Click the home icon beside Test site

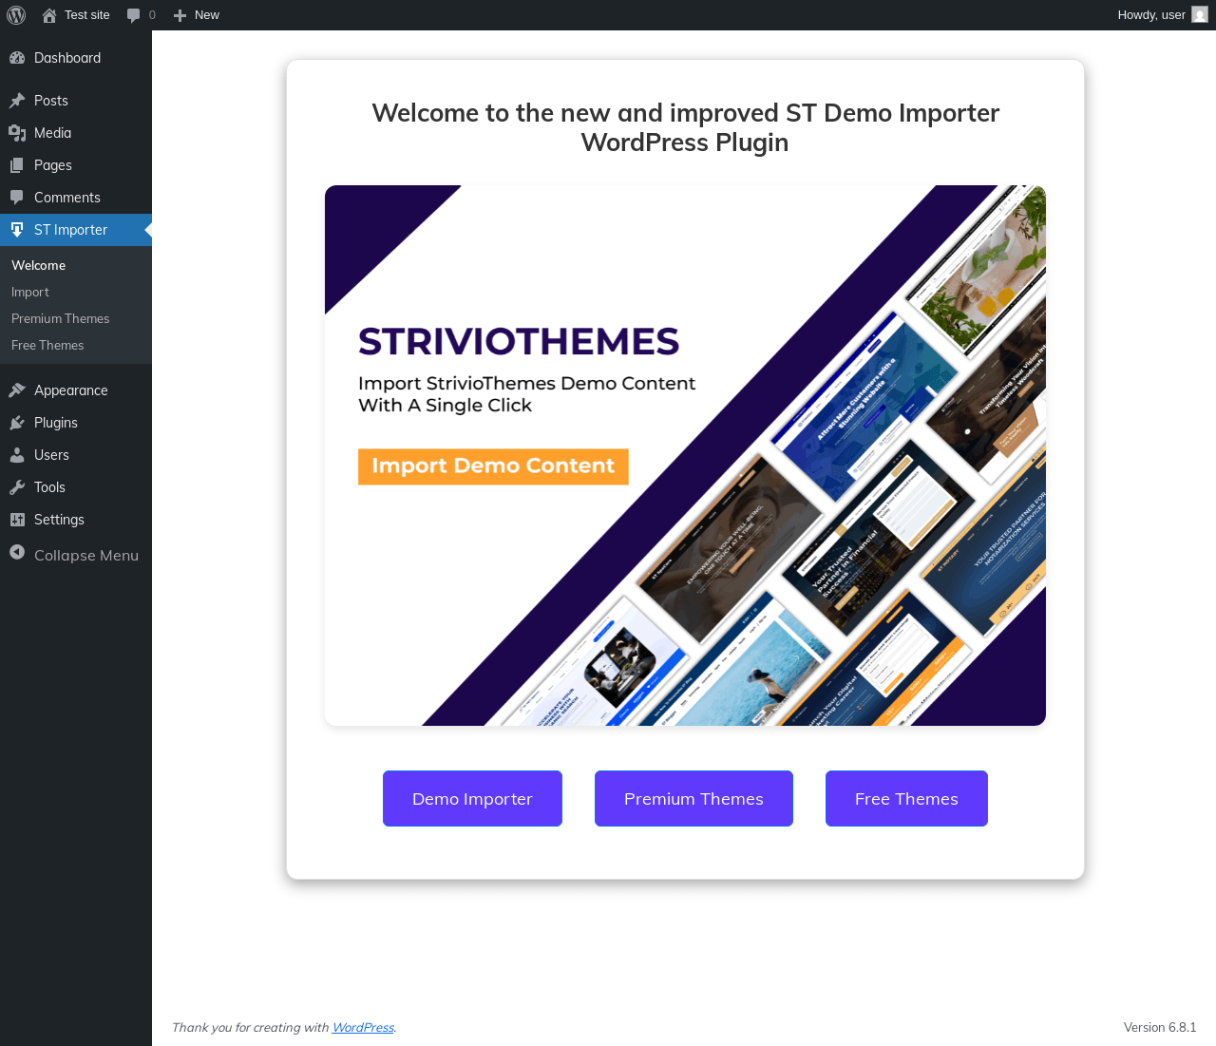(x=49, y=15)
